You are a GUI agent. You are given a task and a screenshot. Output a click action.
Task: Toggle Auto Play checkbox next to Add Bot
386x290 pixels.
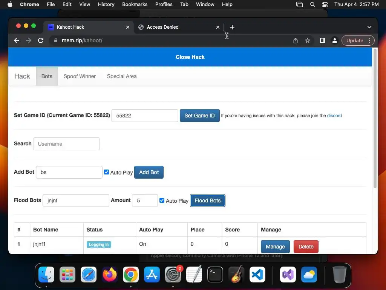pos(106,172)
